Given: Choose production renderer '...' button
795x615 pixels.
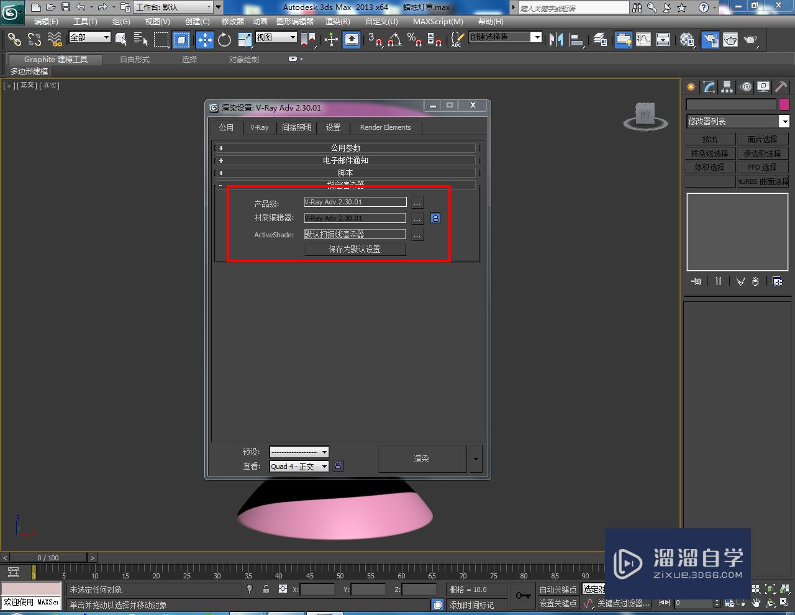Looking at the screenshot, I should (417, 202).
